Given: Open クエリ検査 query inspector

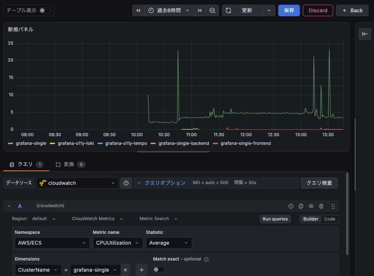Looking at the screenshot, I should (x=319, y=183).
